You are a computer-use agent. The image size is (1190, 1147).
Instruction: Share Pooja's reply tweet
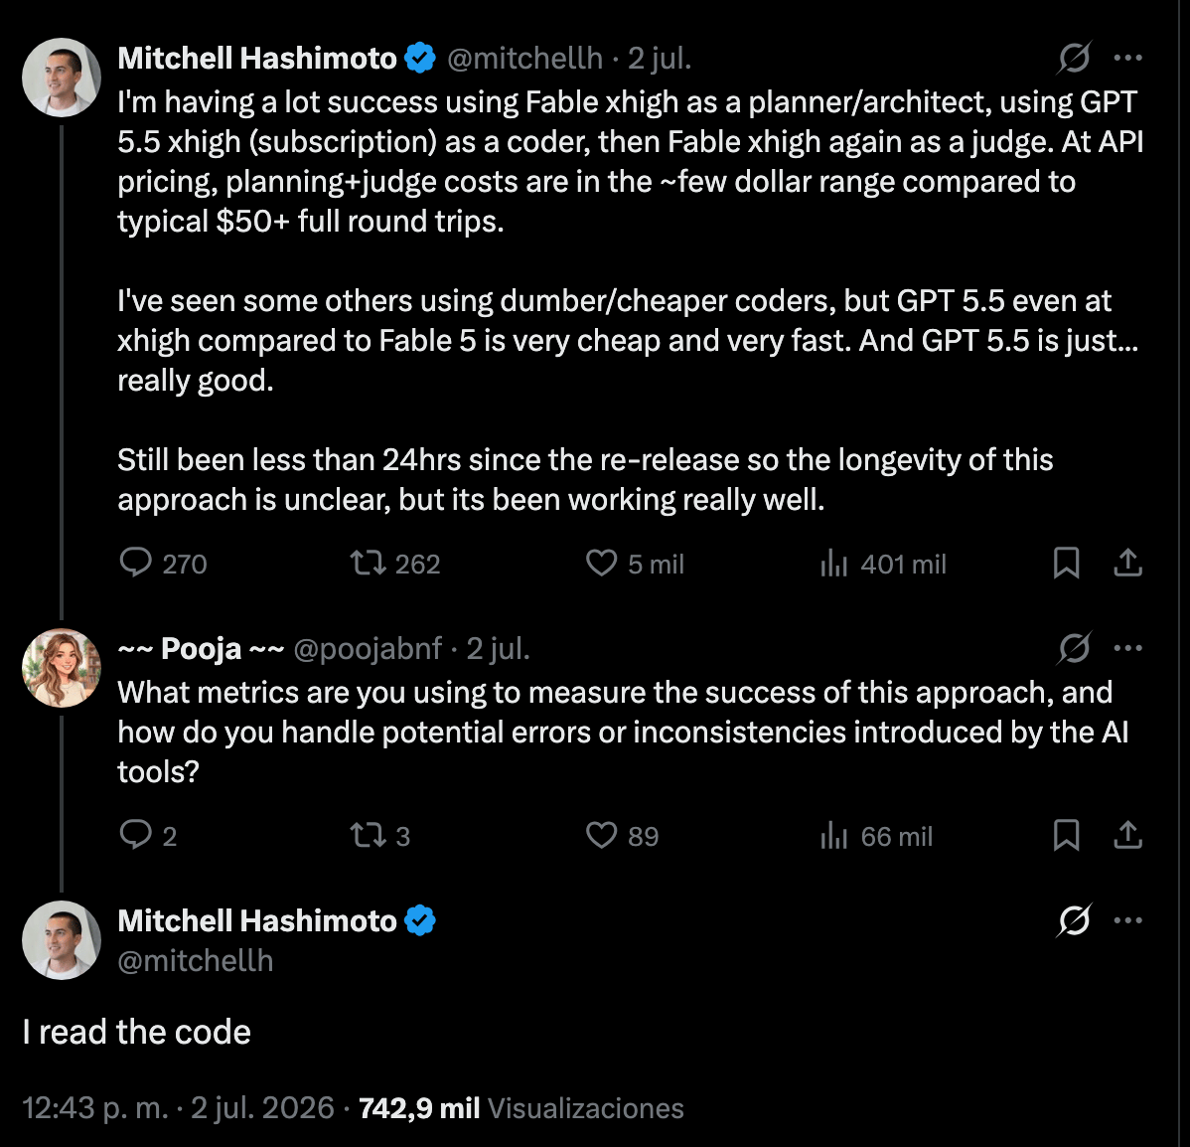(x=1127, y=836)
